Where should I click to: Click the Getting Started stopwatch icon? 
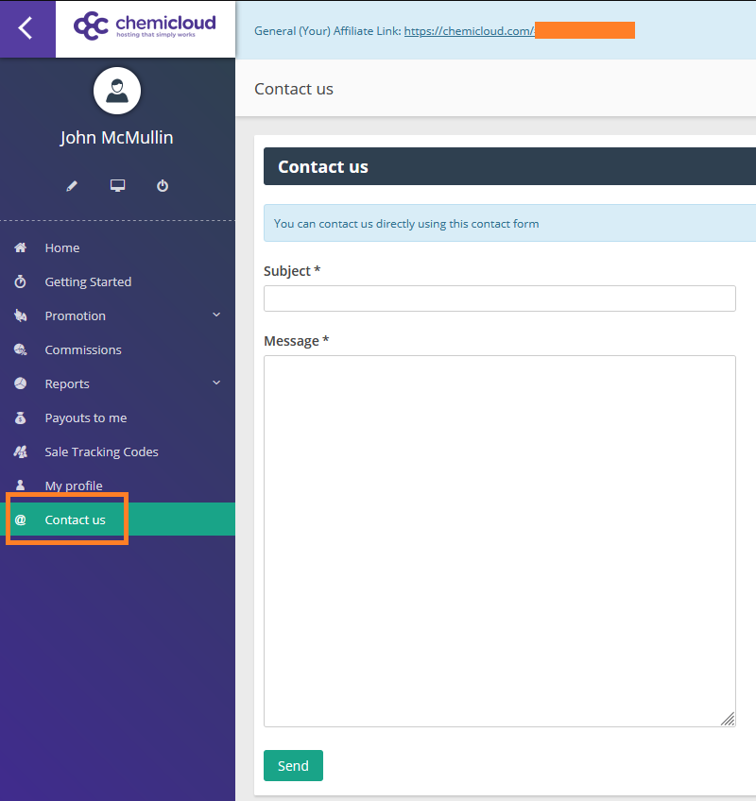20,281
